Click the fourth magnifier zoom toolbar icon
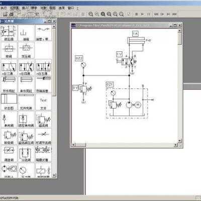This screenshot has width=201, height=201. coord(109,14)
